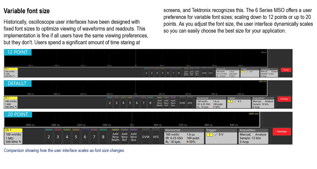317x169 pixels.
Task: Click Add New Bus in 12 point strip
Action: click(197, 73)
